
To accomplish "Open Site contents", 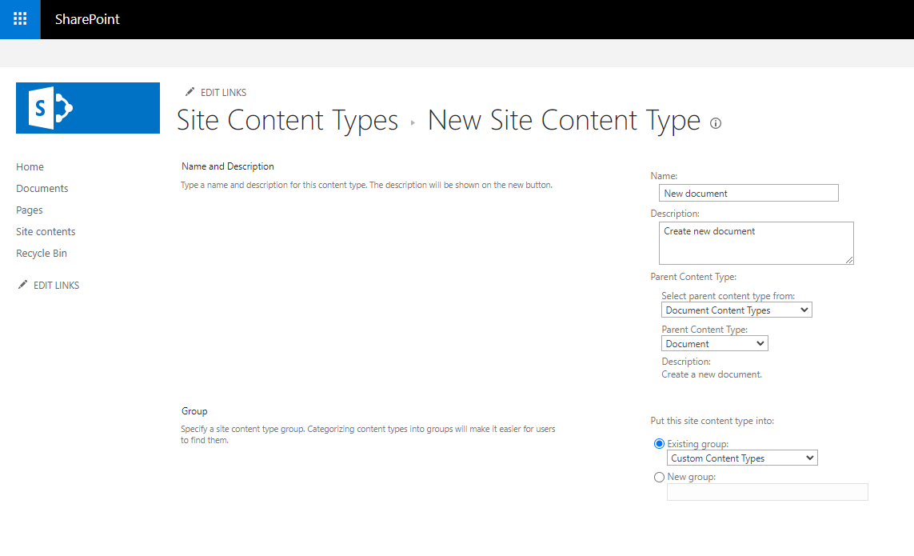I will 46,231.
